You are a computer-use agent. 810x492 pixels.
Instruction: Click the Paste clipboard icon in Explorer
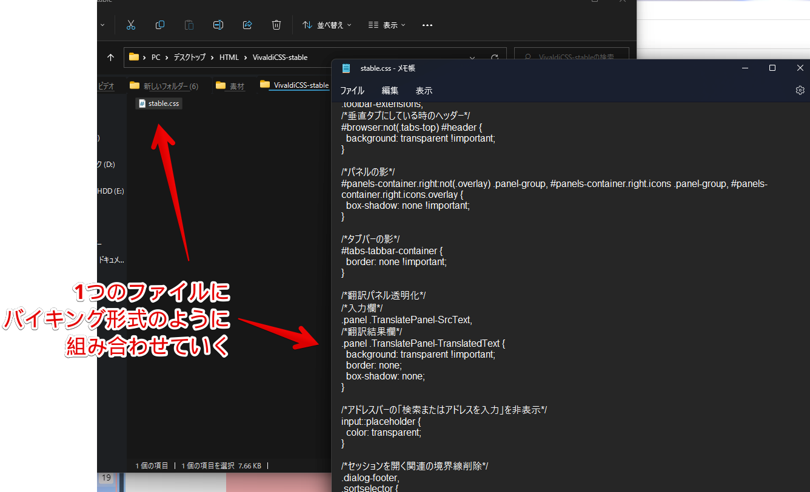(189, 25)
